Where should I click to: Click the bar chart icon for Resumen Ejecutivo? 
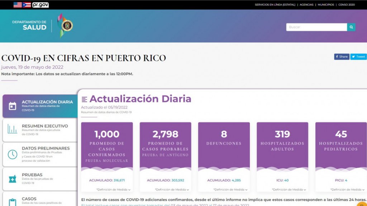(13, 129)
